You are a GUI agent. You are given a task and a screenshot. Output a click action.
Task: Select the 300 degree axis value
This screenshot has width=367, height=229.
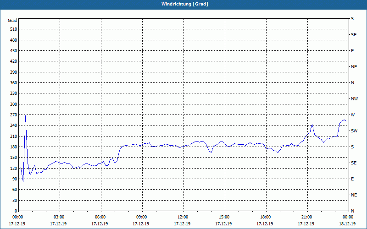click(13, 104)
